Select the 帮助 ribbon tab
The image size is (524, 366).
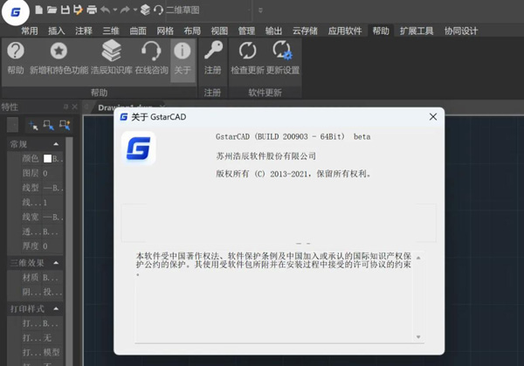[x=381, y=31]
